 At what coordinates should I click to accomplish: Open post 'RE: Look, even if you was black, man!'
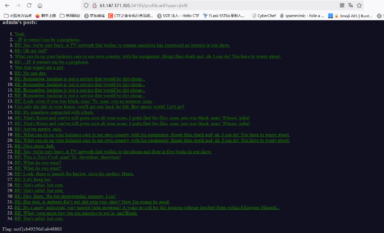click(x=84, y=101)
